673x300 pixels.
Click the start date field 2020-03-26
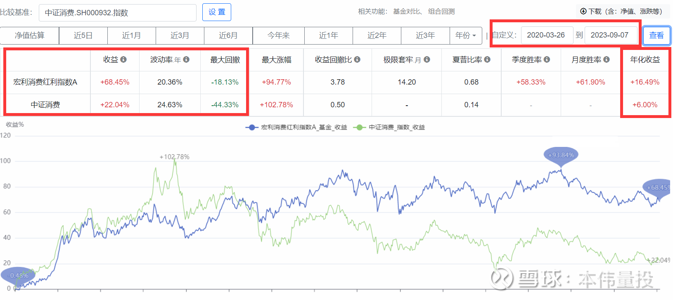tap(547, 35)
